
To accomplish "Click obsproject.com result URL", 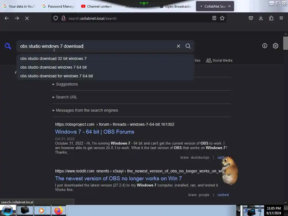I will click(x=115, y=124).
